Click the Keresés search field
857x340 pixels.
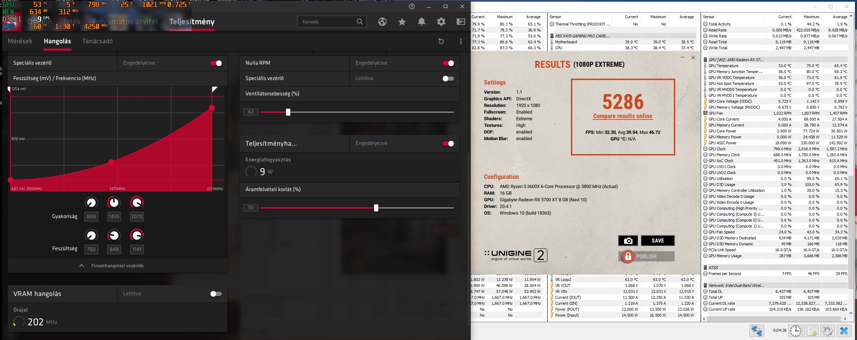tap(332, 22)
